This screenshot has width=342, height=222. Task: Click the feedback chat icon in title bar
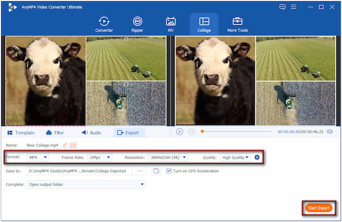pyautogui.click(x=282, y=7)
